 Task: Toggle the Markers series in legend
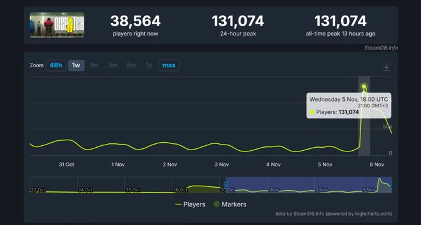pos(230,204)
